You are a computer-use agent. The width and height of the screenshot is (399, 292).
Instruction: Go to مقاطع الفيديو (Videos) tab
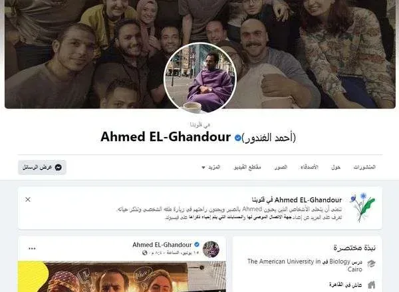point(247,167)
